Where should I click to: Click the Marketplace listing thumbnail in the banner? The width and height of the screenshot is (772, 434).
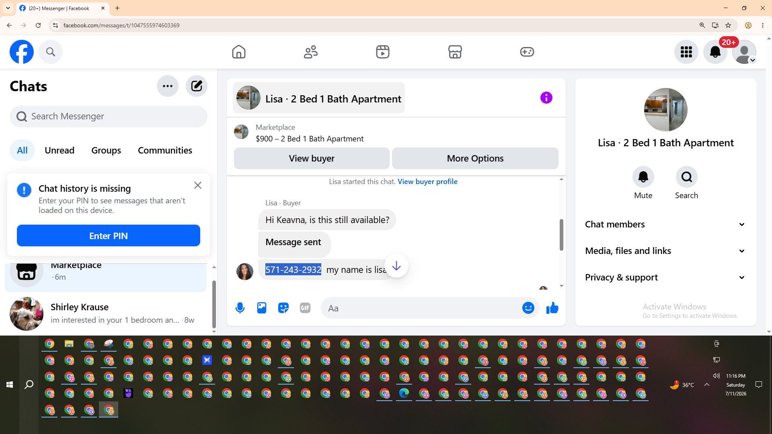(241, 132)
